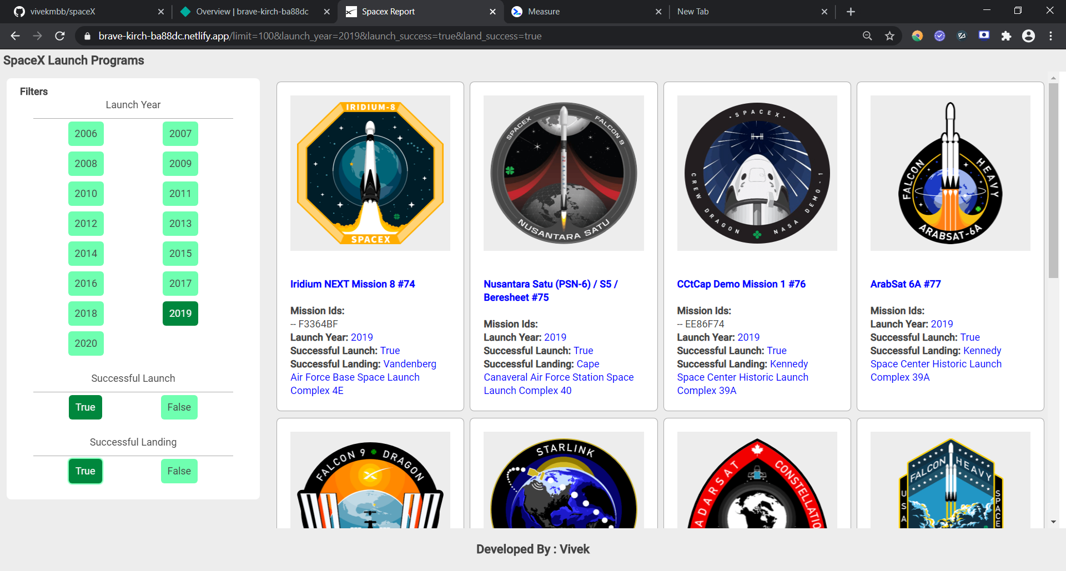Viewport: 1066px width, 571px height.
Task: Bookmark this page with the star icon
Action: click(x=889, y=36)
